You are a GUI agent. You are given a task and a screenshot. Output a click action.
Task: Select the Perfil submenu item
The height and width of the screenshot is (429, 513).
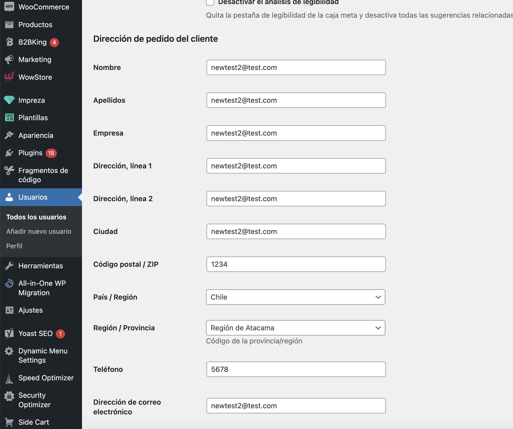pyautogui.click(x=14, y=246)
